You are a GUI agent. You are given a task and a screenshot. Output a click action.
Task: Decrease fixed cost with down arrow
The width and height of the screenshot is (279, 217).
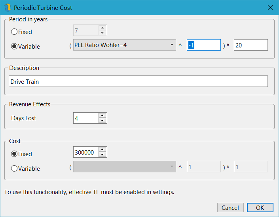(x=102, y=155)
